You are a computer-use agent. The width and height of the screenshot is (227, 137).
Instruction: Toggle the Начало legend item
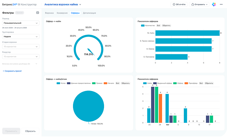click(x=109, y=83)
